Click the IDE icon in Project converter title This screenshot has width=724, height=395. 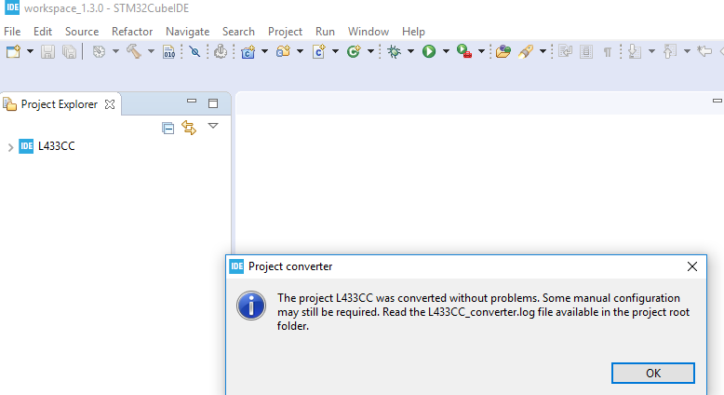236,266
